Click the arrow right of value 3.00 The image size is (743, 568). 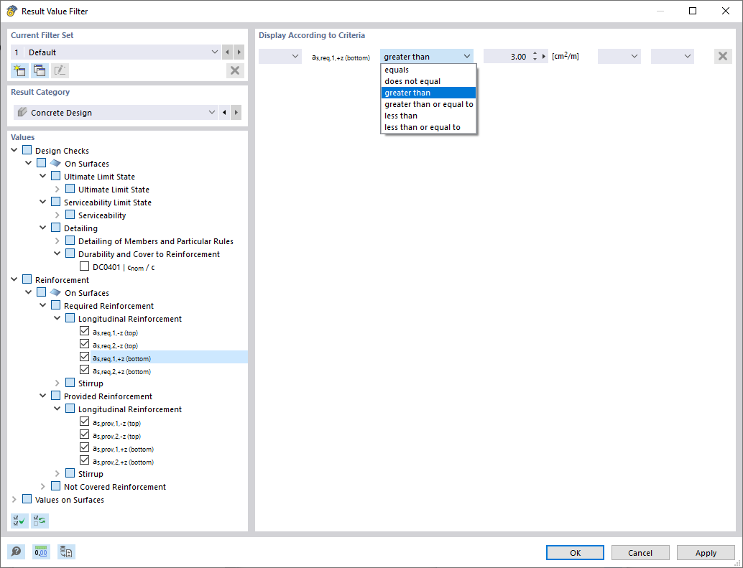click(544, 56)
